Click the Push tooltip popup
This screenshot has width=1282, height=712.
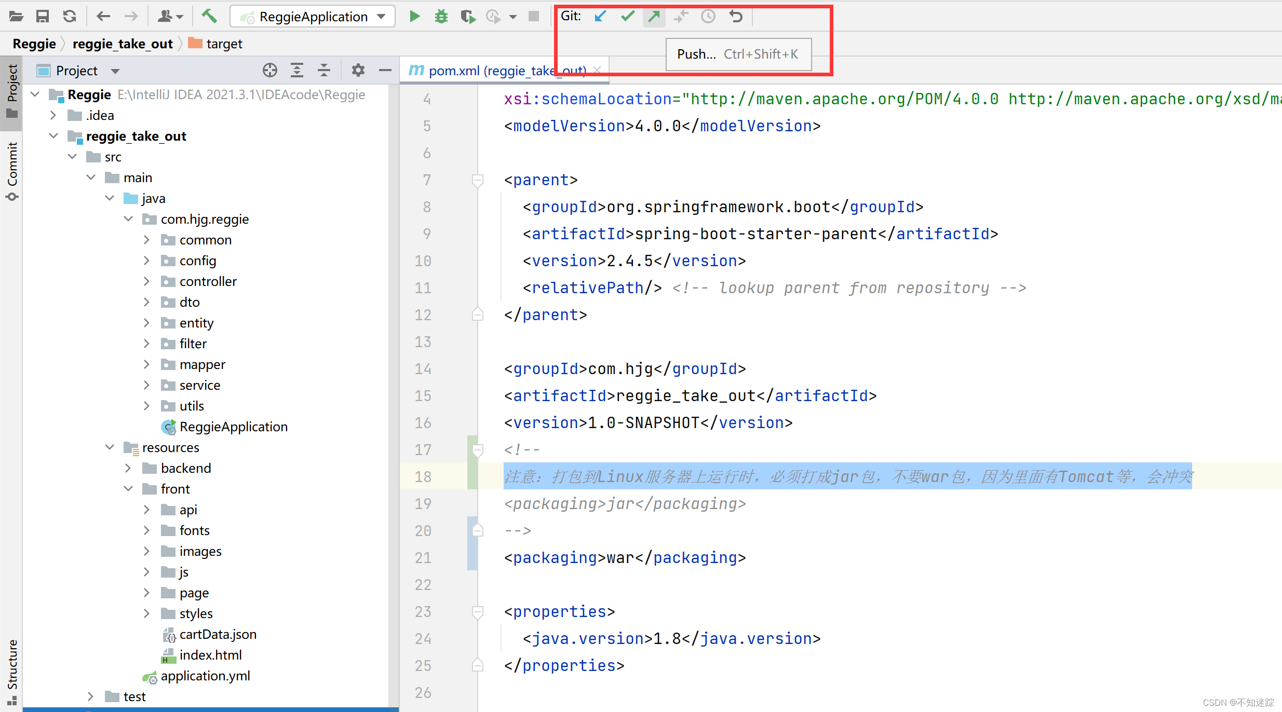point(738,54)
